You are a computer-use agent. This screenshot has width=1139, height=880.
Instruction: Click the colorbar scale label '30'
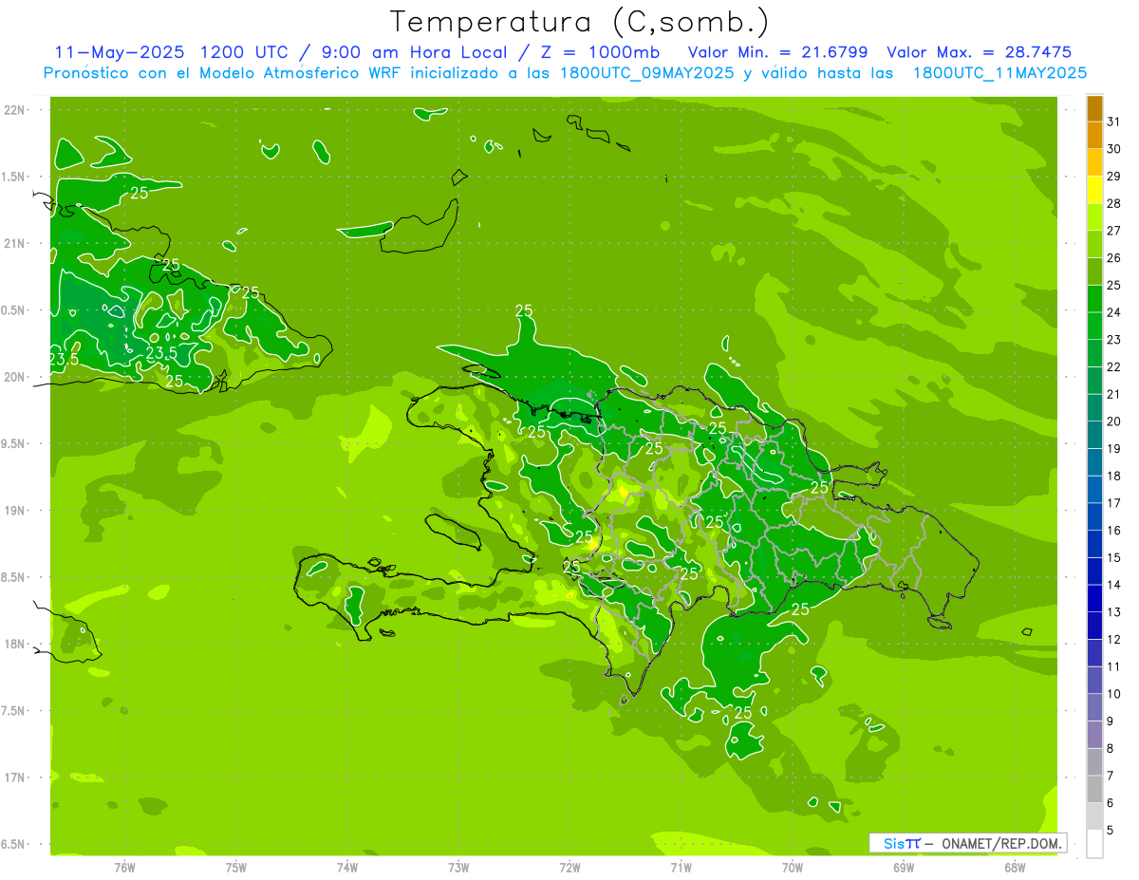click(1114, 149)
